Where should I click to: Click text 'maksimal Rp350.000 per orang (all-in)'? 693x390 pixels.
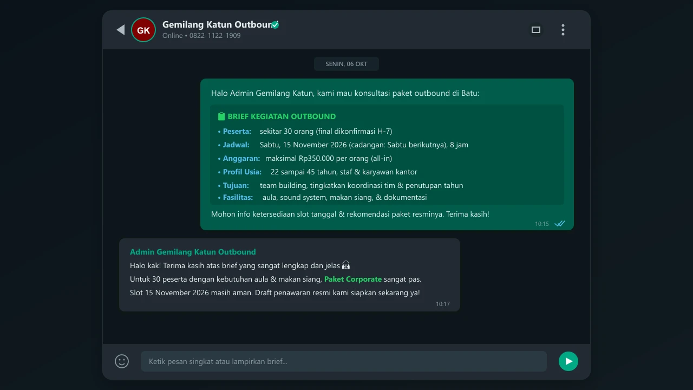click(329, 158)
